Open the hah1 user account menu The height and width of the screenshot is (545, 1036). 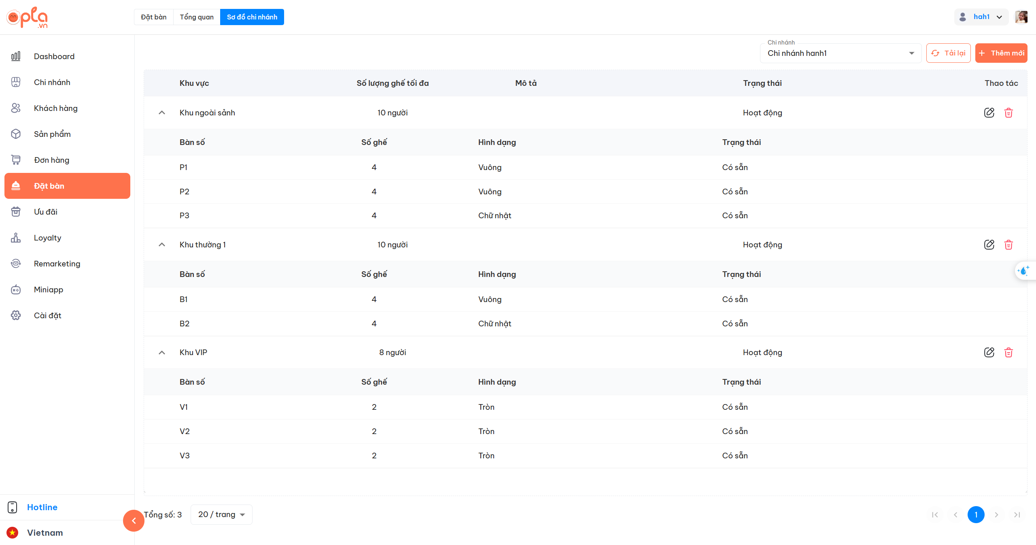point(981,17)
